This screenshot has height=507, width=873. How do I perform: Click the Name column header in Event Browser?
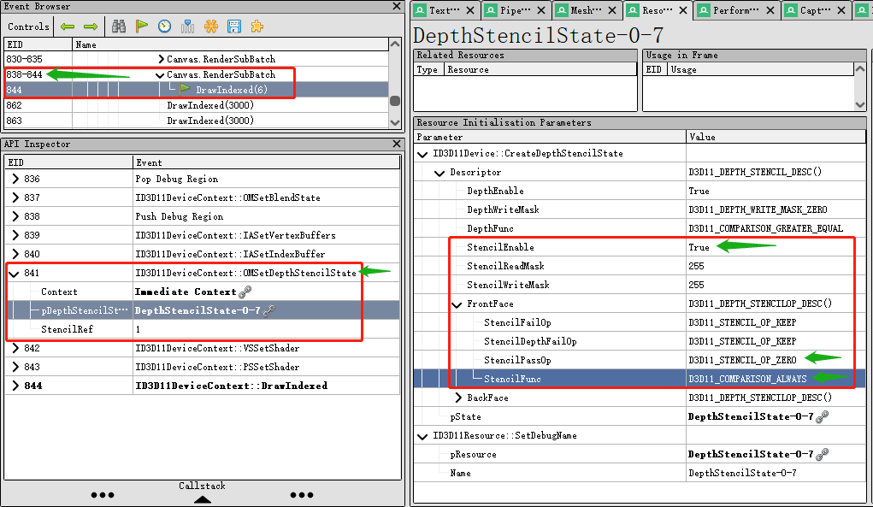(x=230, y=44)
